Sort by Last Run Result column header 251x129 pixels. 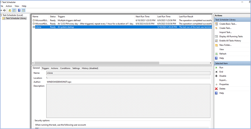click(195, 17)
